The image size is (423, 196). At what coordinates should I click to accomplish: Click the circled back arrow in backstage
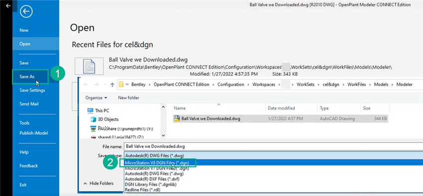point(26,12)
